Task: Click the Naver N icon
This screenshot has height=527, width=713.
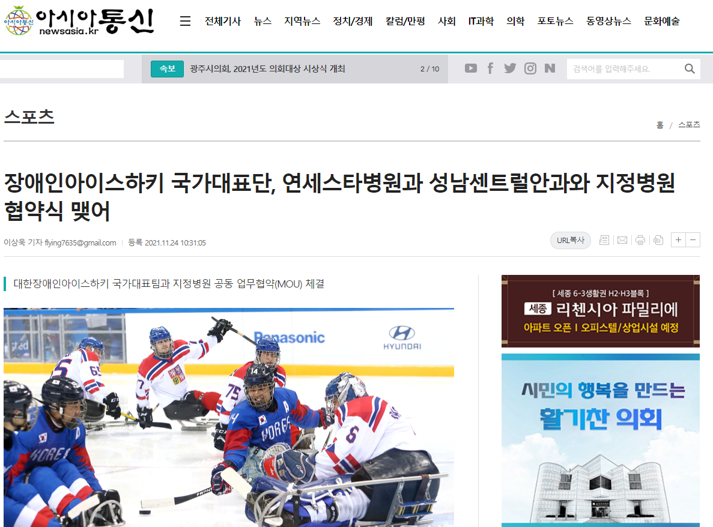Action: (x=550, y=68)
